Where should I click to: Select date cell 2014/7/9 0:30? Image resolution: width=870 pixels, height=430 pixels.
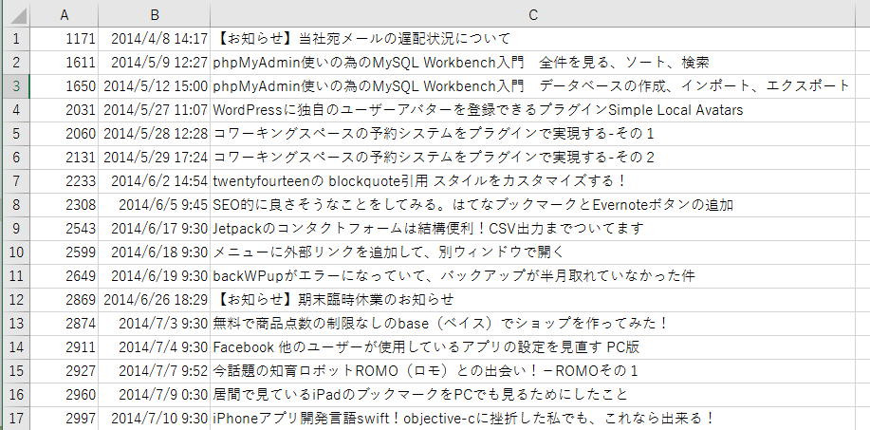point(155,395)
